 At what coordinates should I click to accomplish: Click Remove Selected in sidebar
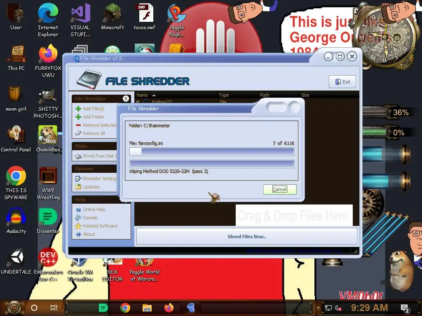coord(96,125)
